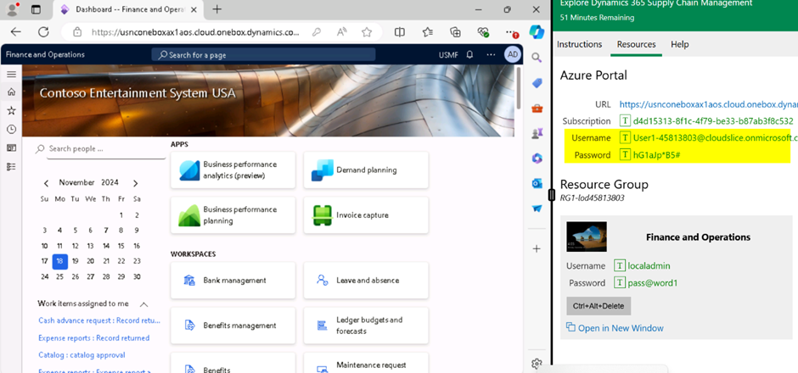The width and height of the screenshot is (798, 373).
Task: Open Browser essentials heart icon
Action: pos(483,32)
